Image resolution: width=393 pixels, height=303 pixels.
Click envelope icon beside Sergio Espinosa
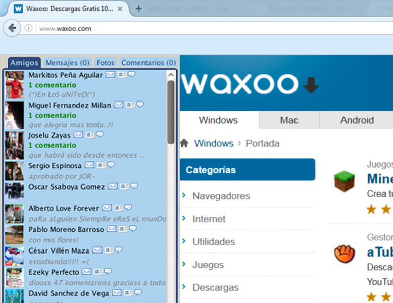89,165
